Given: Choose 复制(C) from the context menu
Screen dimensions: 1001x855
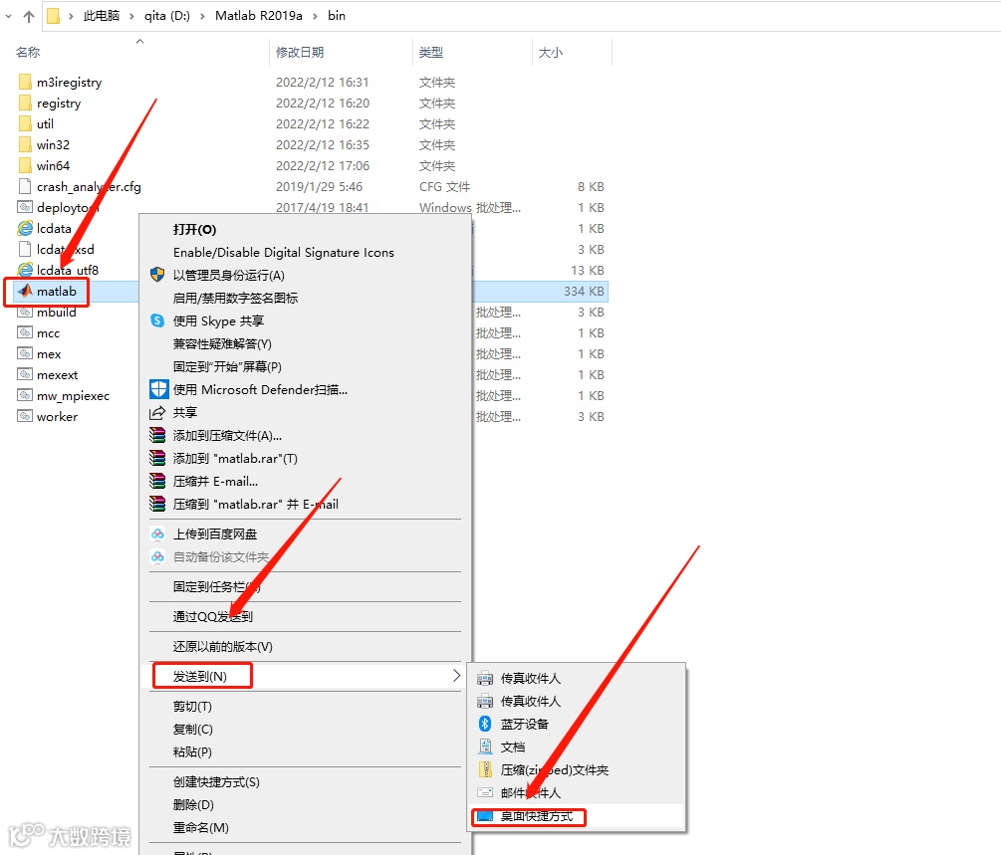Looking at the screenshot, I should [x=193, y=729].
